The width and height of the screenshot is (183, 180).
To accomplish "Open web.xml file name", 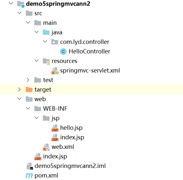I will tap(63, 147).
